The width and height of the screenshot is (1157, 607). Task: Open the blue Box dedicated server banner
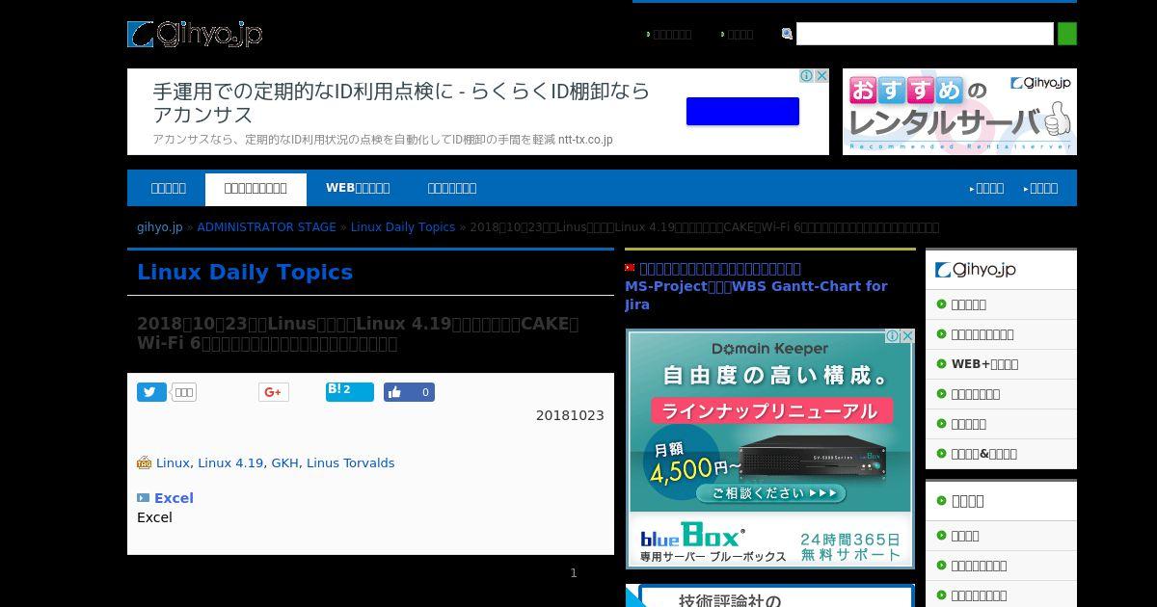(769, 541)
